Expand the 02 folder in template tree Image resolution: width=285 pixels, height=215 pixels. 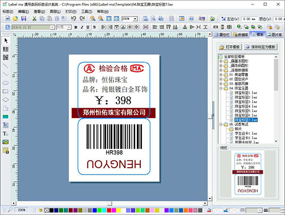[221, 79]
